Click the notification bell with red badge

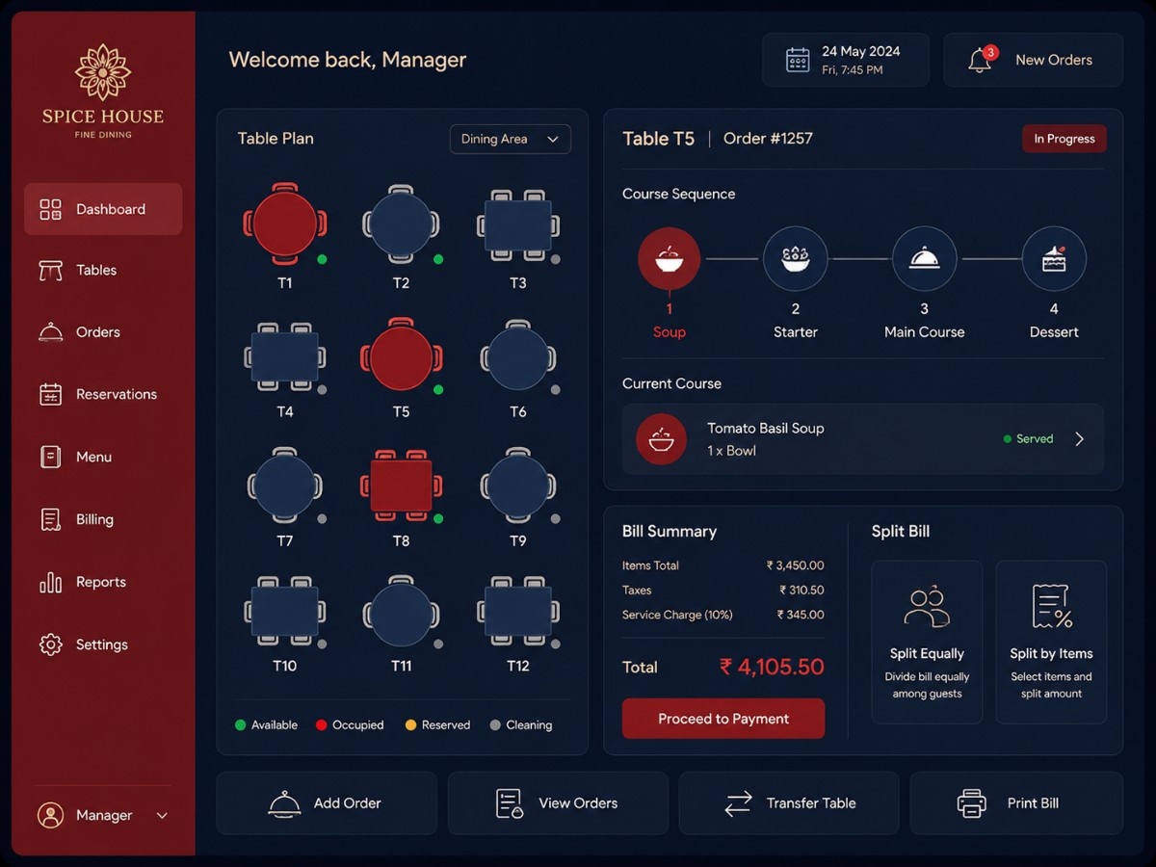pyautogui.click(x=981, y=60)
